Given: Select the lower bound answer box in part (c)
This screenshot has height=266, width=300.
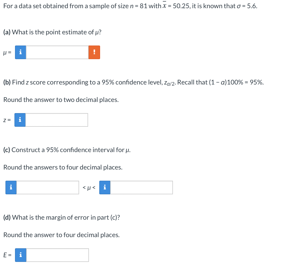Looking at the screenshot, I should point(48,187).
